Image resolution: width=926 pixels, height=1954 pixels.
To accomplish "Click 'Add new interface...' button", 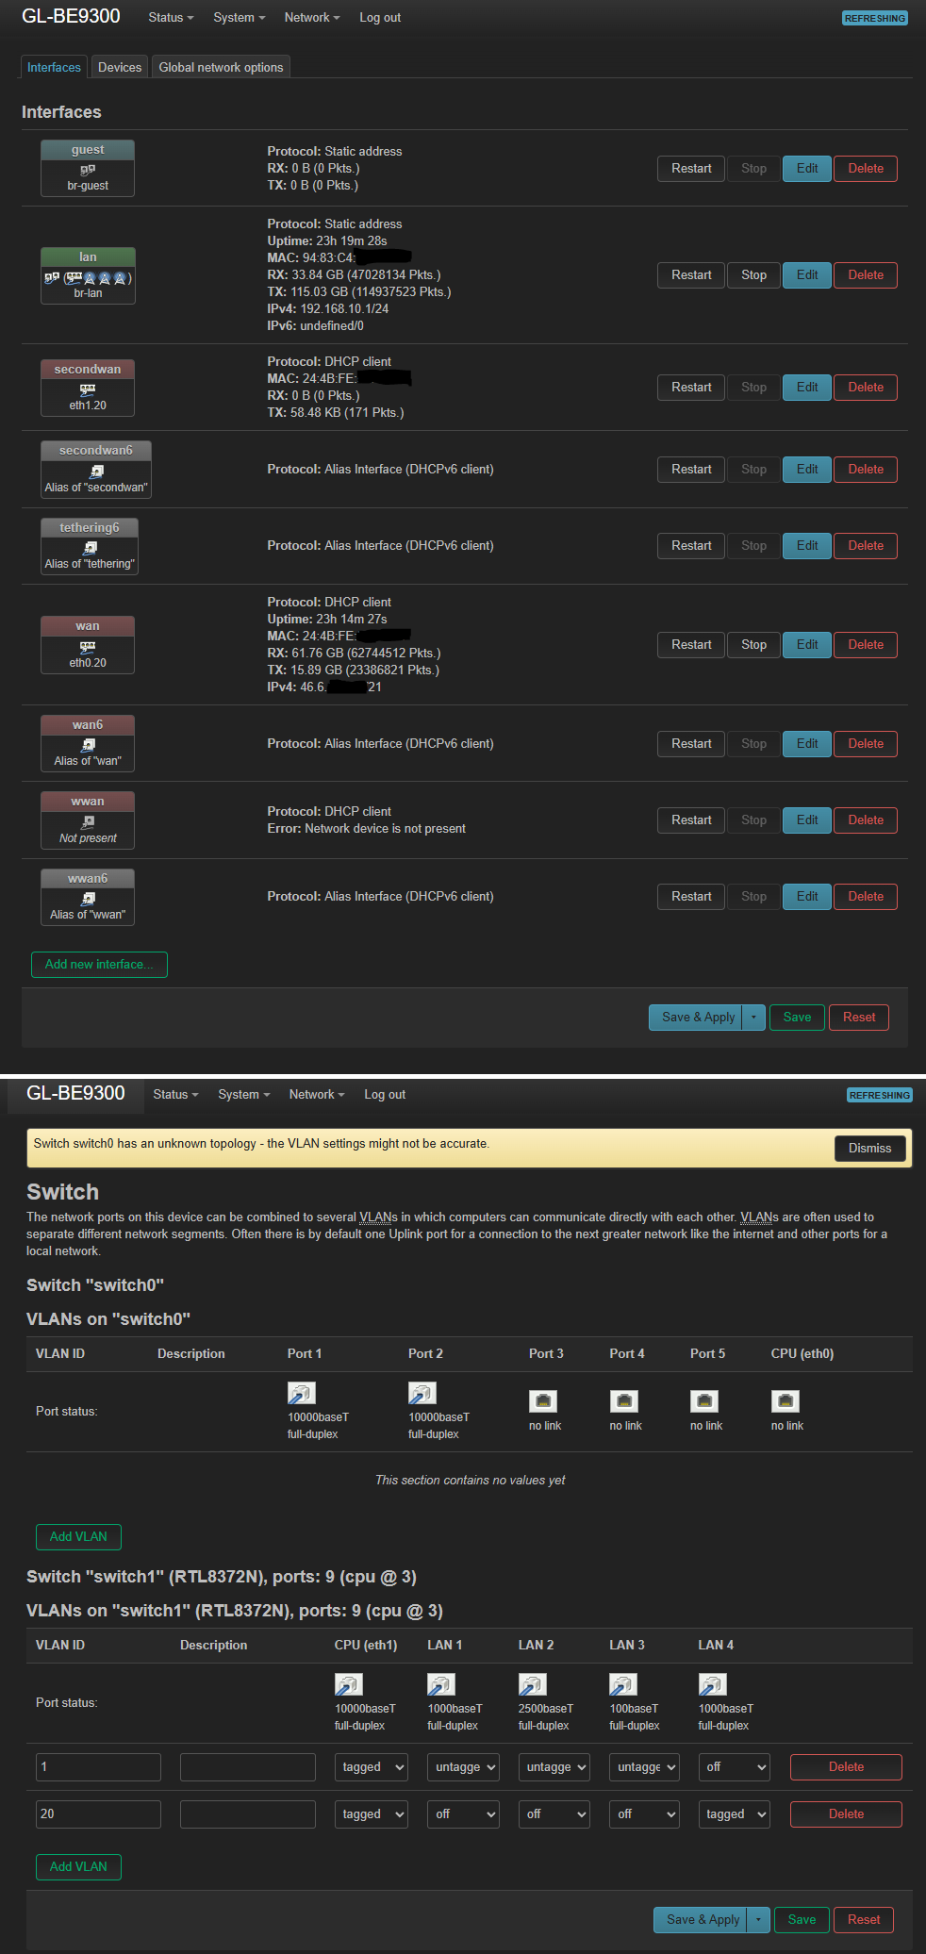I will (x=99, y=965).
